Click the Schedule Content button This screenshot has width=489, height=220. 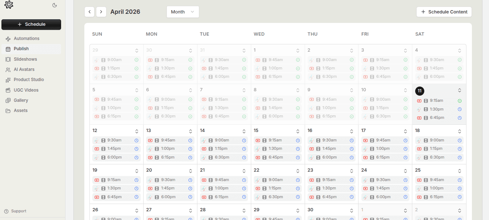point(444,12)
